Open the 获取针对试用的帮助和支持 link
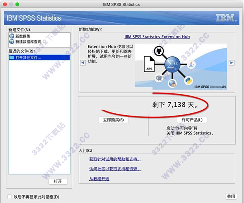 [x=115, y=159]
